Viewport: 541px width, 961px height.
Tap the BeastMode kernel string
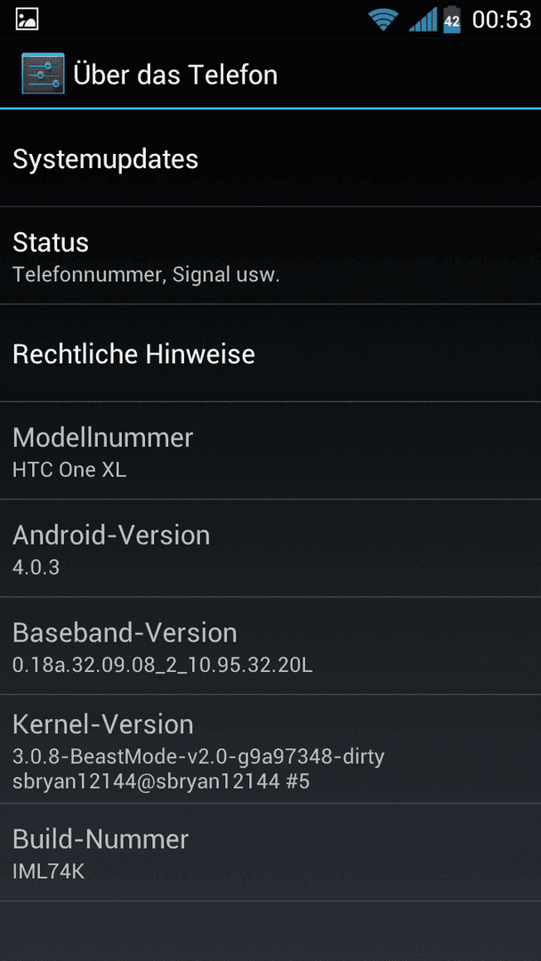(198, 757)
